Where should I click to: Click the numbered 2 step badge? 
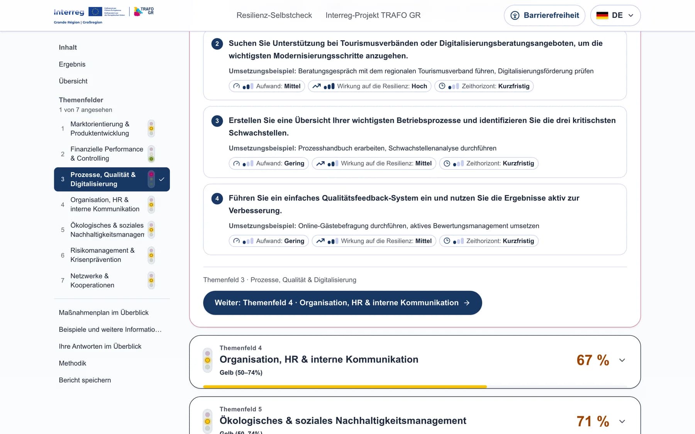tap(217, 44)
